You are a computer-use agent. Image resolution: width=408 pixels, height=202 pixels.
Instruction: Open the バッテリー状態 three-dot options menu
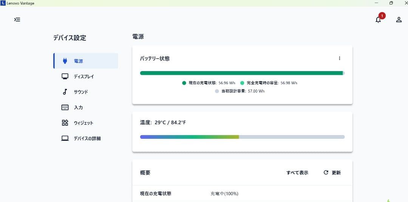tap(339, 58)
